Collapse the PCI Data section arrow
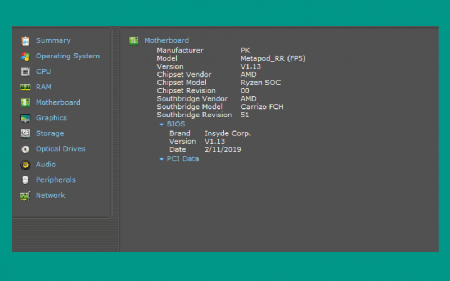The width and height of the screenshot is (450, 281). point(161,159)
